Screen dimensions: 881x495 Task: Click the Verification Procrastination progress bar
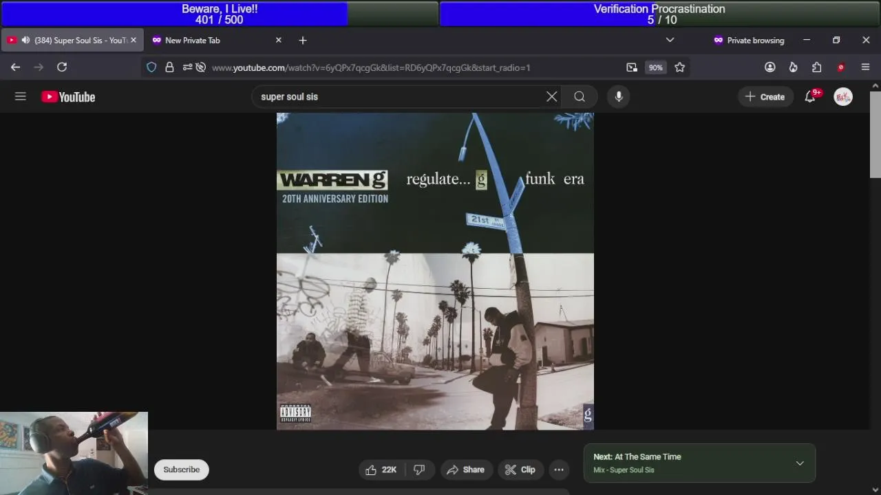pyautogui.click(x=659, y=14)
